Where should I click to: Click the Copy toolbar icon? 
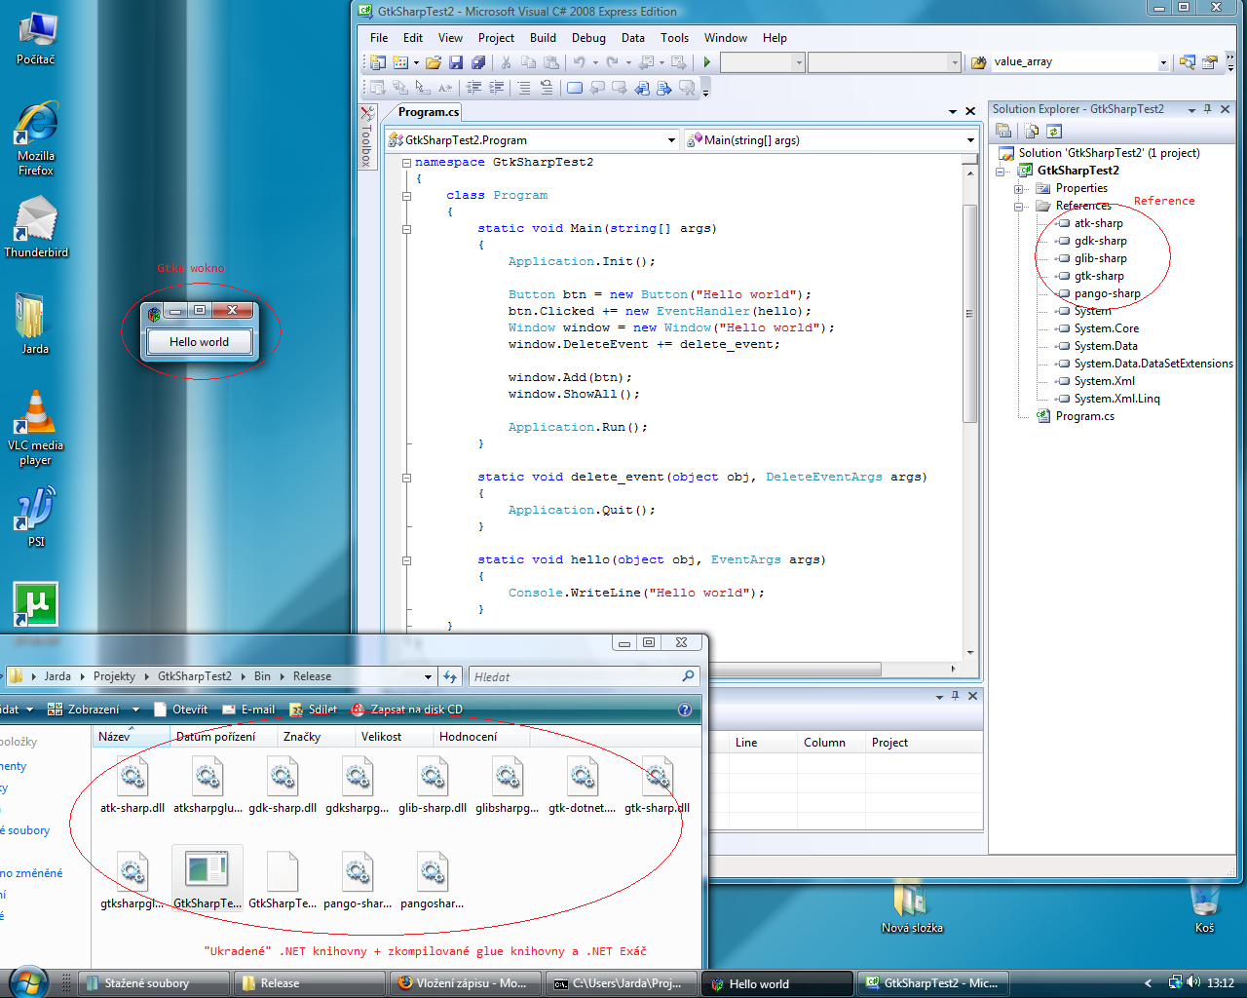[528, 62]
